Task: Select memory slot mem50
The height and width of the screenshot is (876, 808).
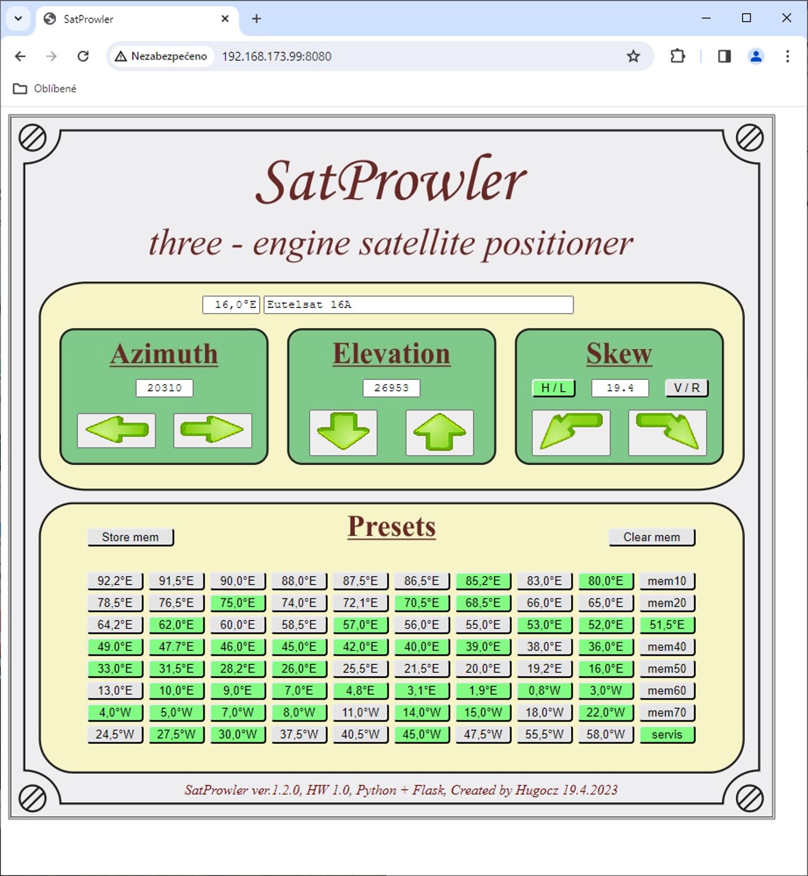Action: point(667,669)
